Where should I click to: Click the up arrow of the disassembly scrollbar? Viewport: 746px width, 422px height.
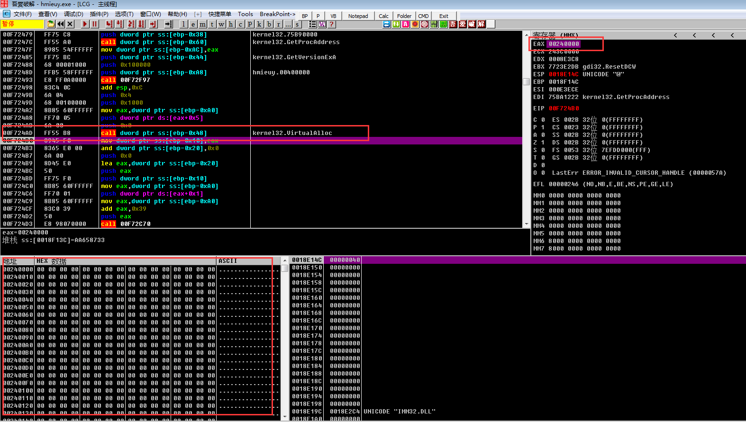coord(526,35)
